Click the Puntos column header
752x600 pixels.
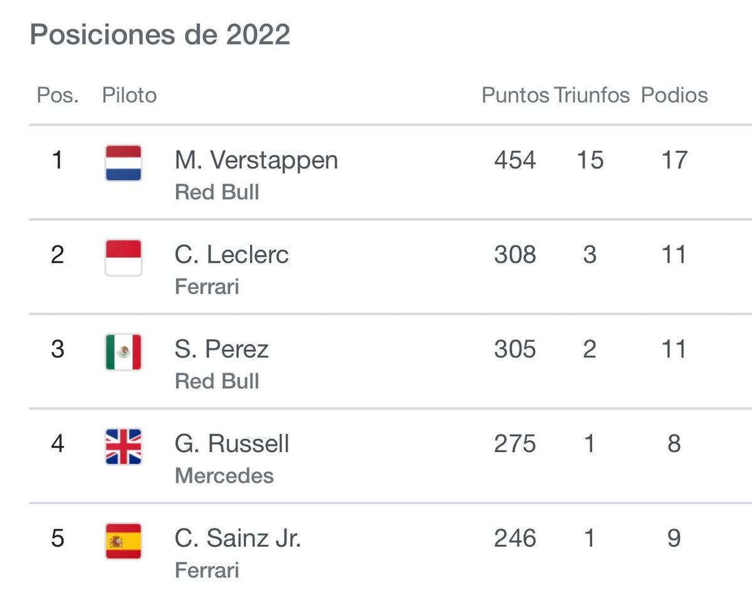pos(515,95)
